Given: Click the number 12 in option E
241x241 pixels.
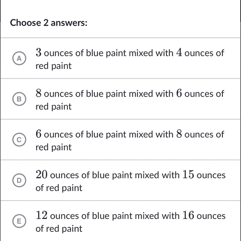Looking at the screenshot, I should [x=42, y=215].
